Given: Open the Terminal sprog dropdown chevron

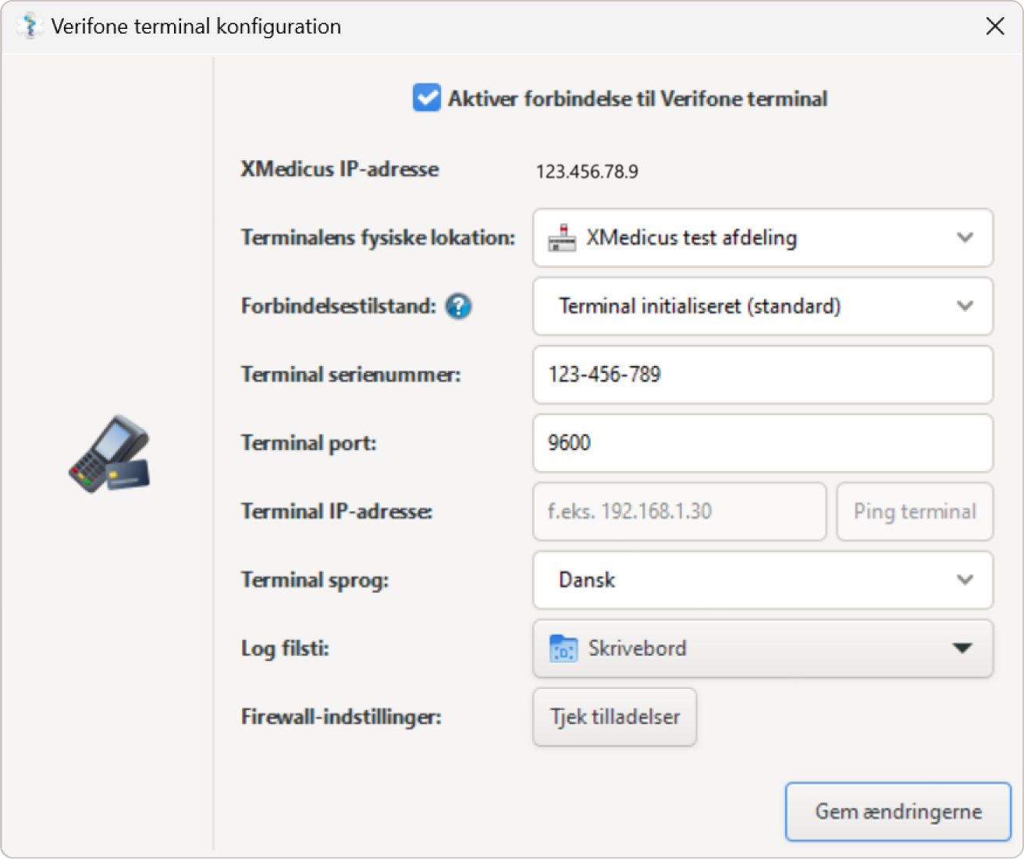Looking at the screenshot, I should (965, 580).
